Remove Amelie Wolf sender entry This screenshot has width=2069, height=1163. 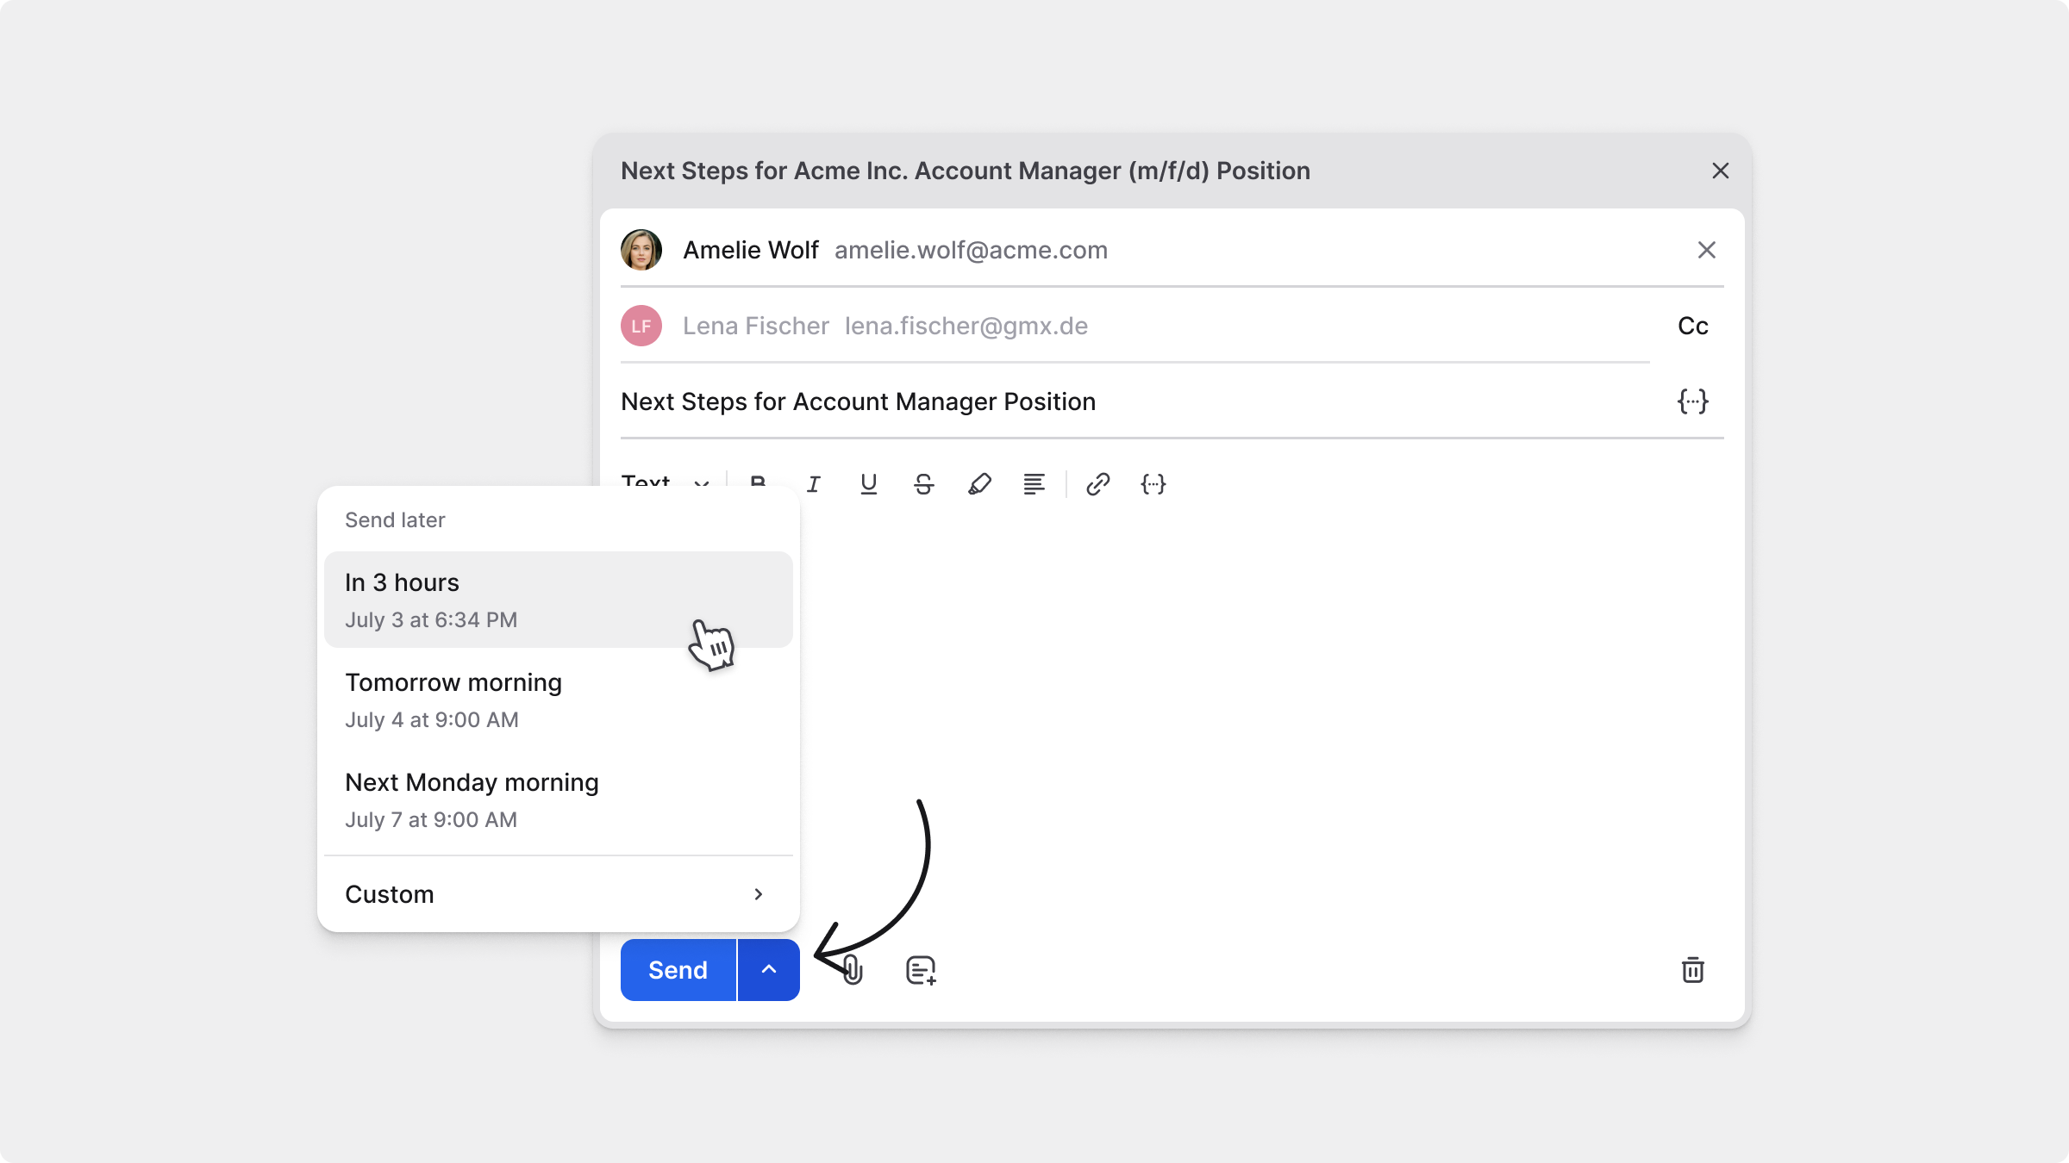(x=1706, y=250)
